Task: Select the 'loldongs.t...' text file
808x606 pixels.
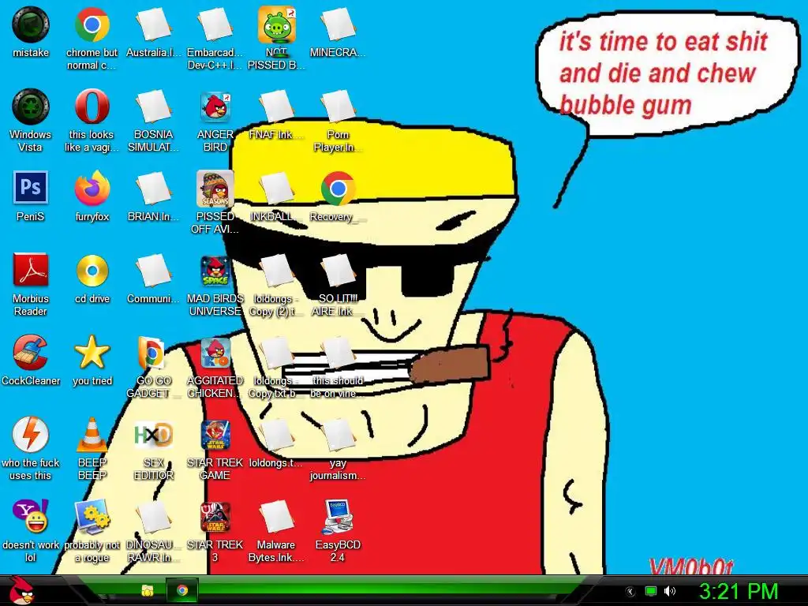Action: click(x=277, y=435)
